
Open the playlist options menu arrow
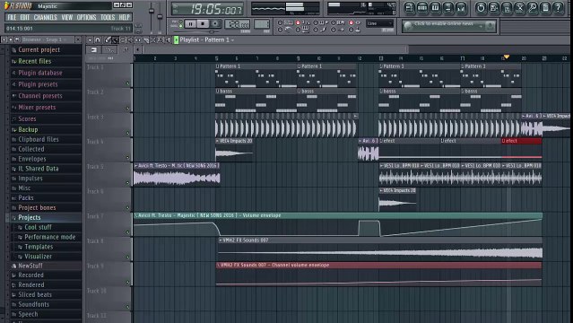pyautogui.click(x=90, y=39)
